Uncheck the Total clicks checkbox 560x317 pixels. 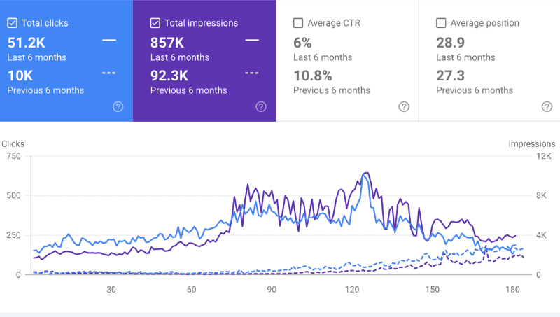12,23
